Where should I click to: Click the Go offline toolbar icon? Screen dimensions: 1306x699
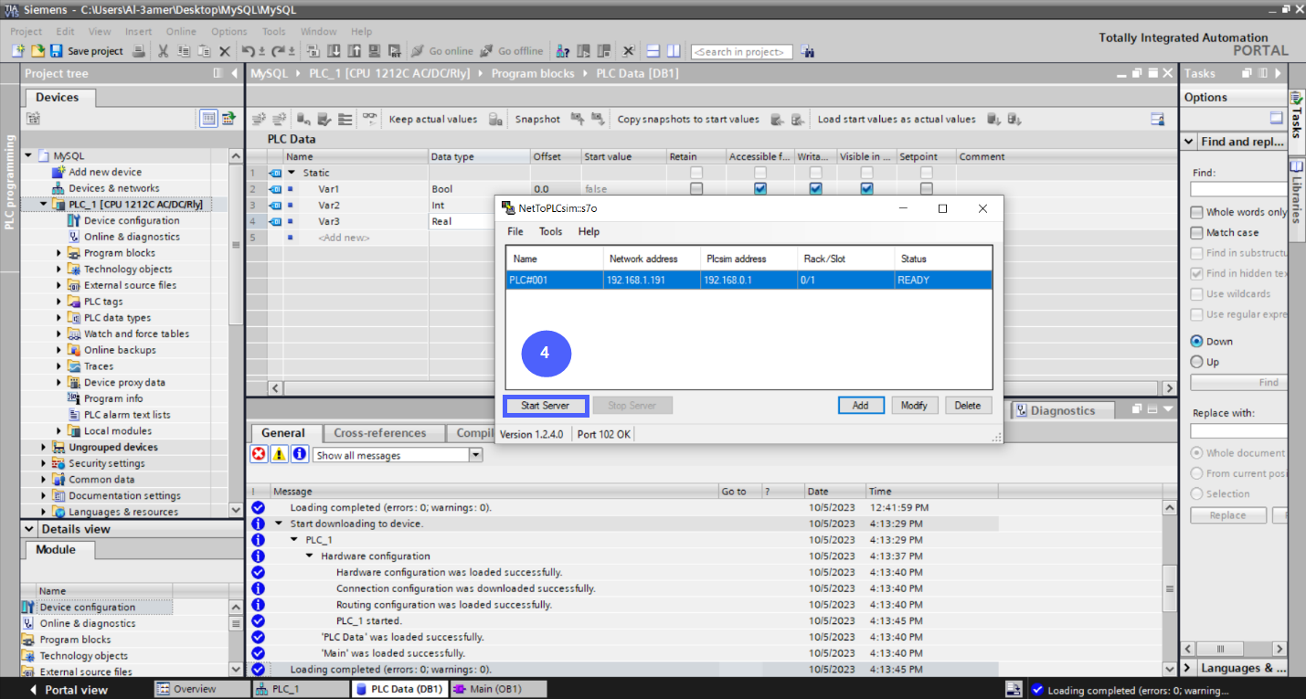[507, 51]
